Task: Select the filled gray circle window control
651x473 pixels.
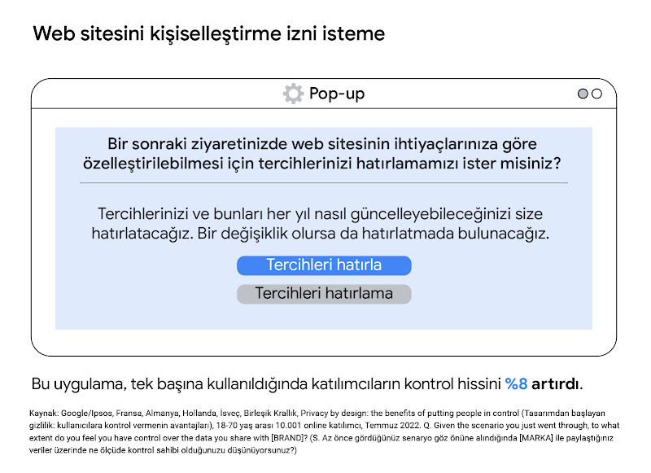Action: (x=583, y=93)
